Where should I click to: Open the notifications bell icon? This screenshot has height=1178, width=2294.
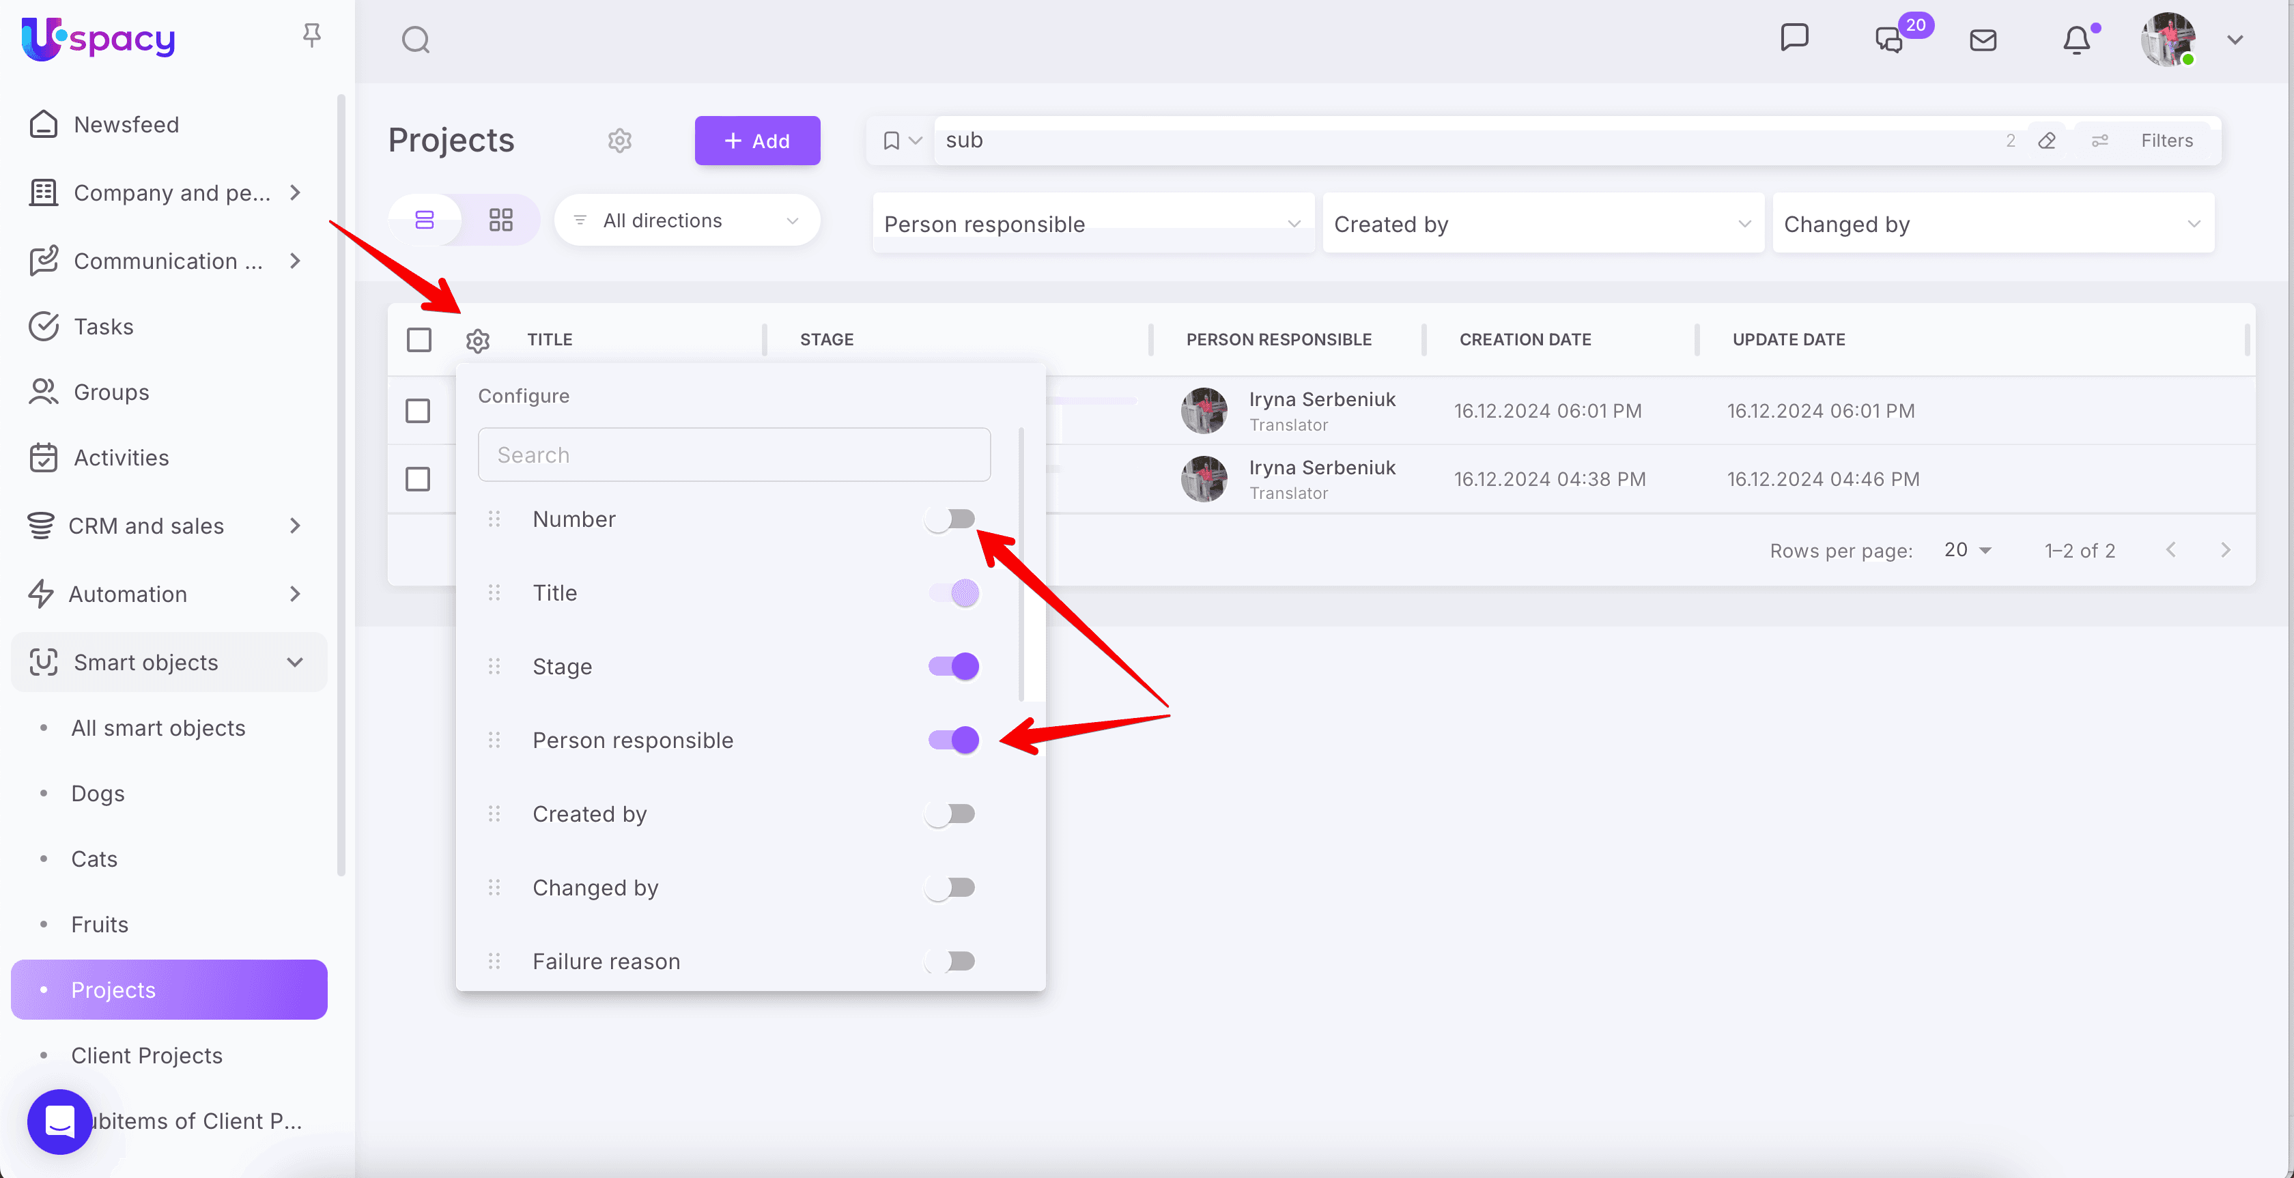pos(2076,40)
